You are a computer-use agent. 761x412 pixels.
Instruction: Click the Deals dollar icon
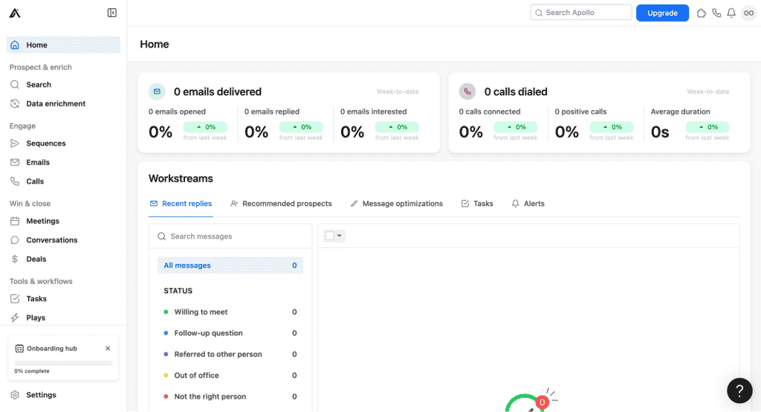[x=15, y=259]
